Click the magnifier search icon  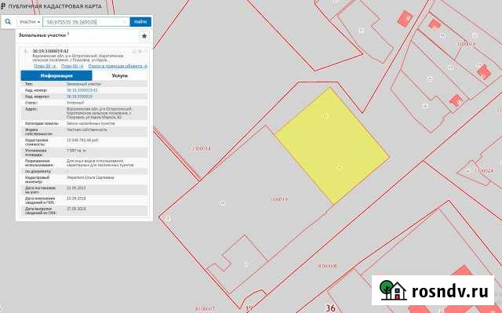[8, 22]
